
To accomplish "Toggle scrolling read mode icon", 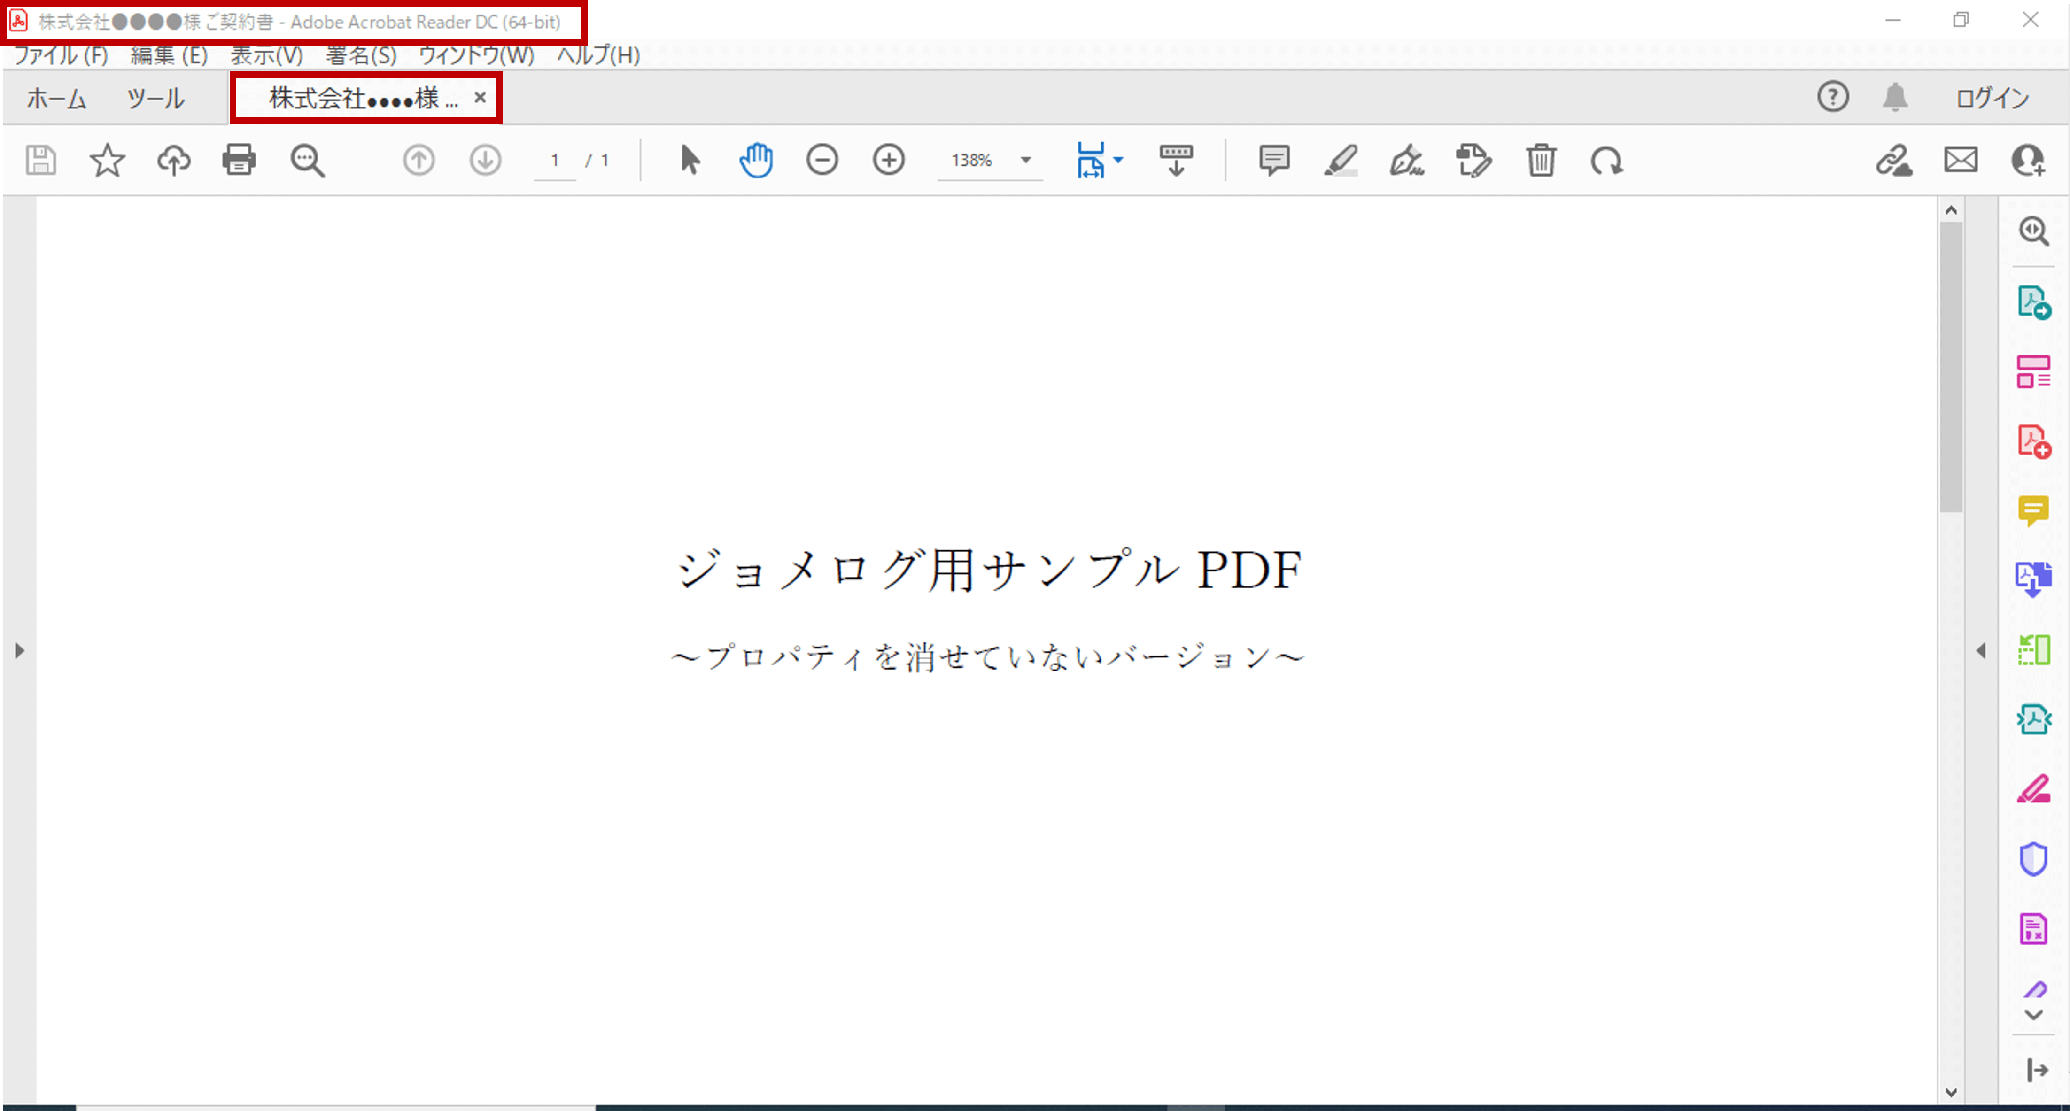I will (1177, 161).
